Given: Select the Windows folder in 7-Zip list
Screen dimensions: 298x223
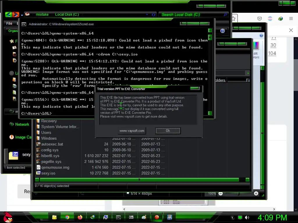Looking at the screenshot, I should (x=49, y=138).
